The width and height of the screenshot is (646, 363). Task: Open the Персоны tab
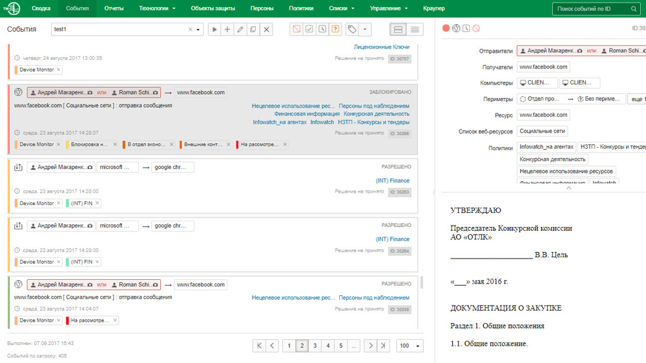click(x=262, y=8)
